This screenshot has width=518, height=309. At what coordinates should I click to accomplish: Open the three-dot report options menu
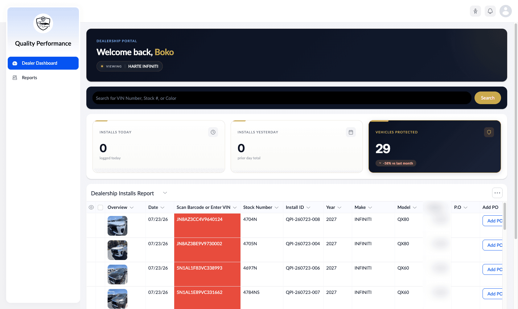pyautogui.click(x=497, y=193)
